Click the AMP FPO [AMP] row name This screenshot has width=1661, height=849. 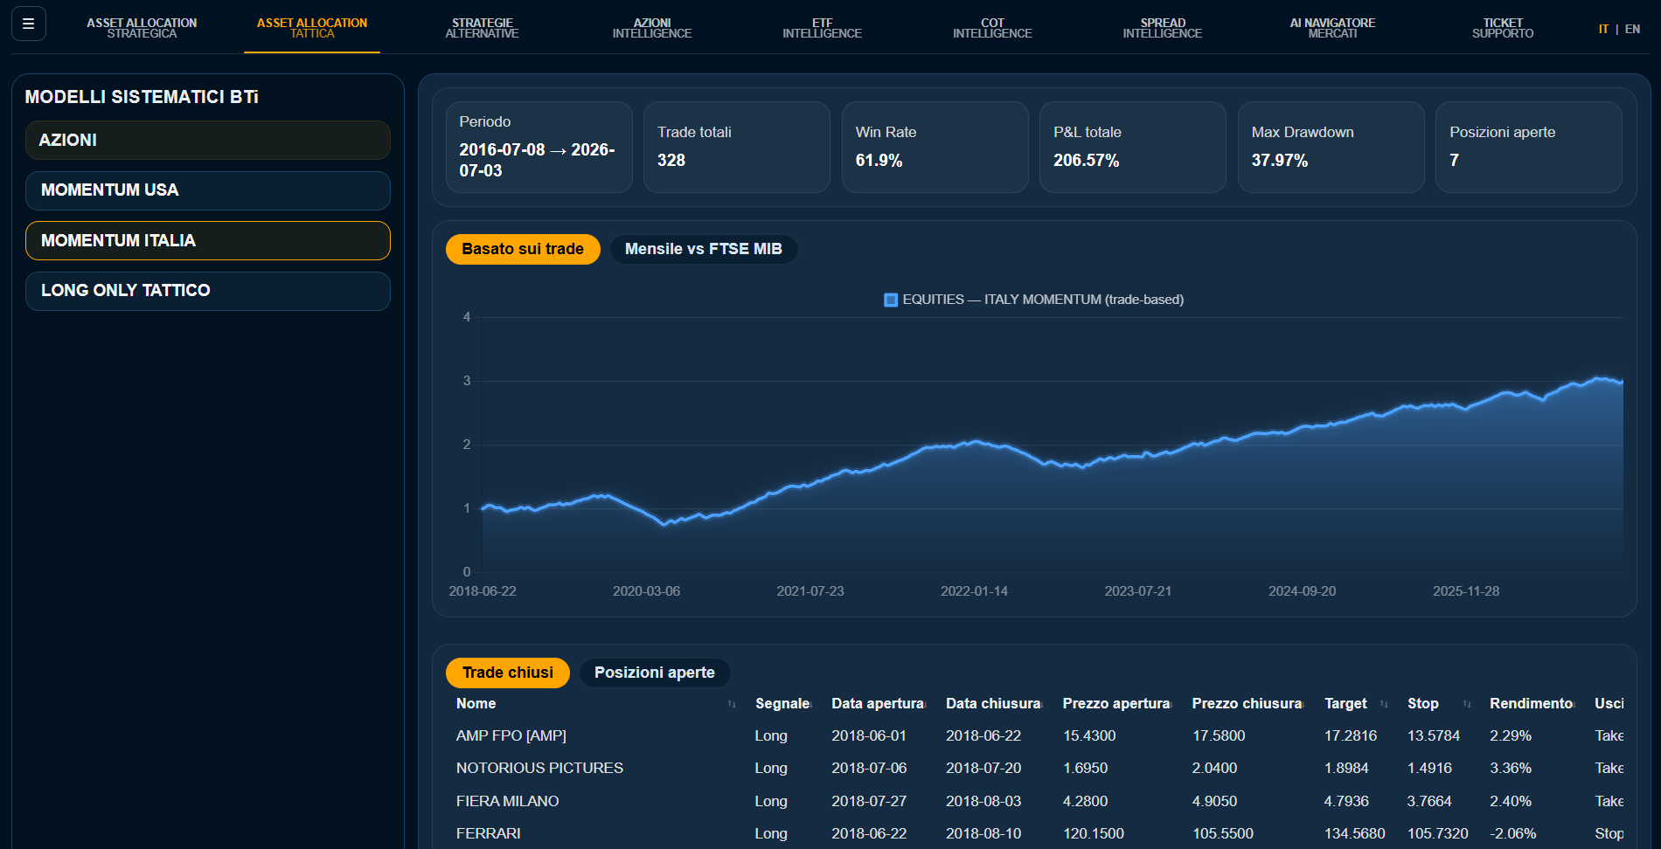[511, 736]
